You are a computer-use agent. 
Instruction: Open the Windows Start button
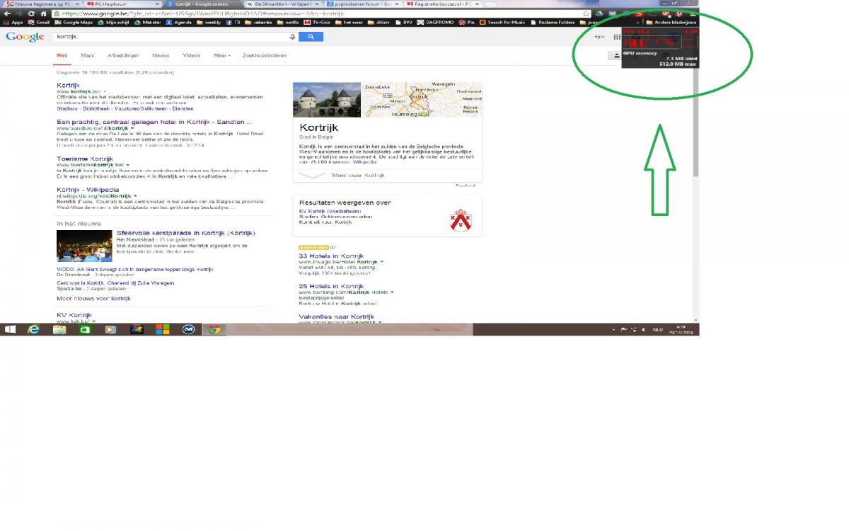click(11, 330)
